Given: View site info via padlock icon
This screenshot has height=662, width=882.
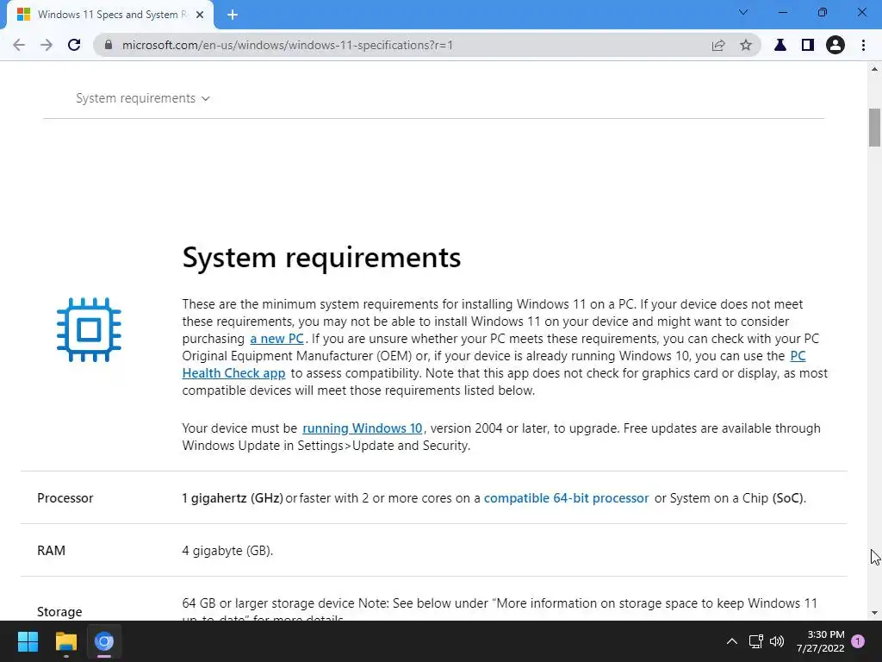Looking at the screenshot, I should pyautogui.click(x=109, y=45).
